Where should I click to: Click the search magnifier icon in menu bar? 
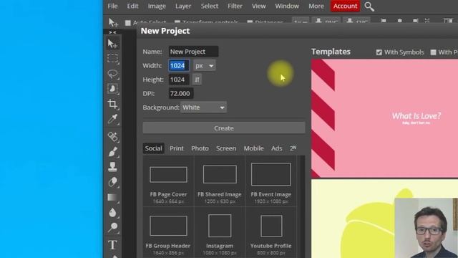369,6
